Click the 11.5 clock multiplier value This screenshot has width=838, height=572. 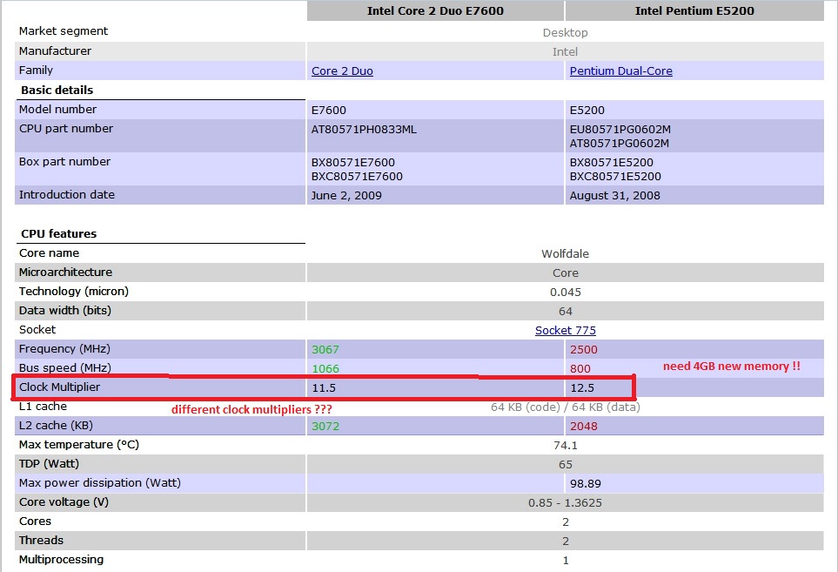(x=324, y=388)
